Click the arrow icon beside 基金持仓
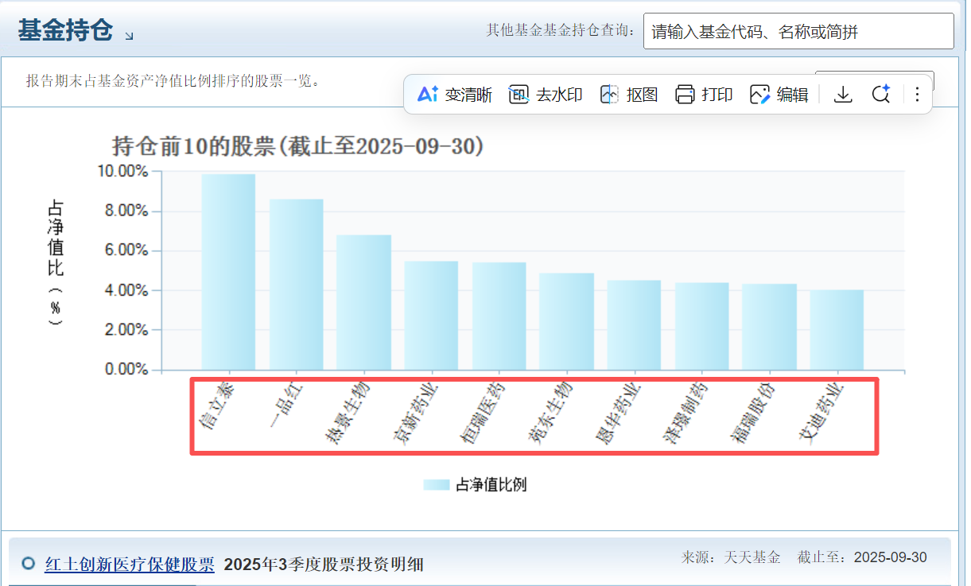 [130, 35]
